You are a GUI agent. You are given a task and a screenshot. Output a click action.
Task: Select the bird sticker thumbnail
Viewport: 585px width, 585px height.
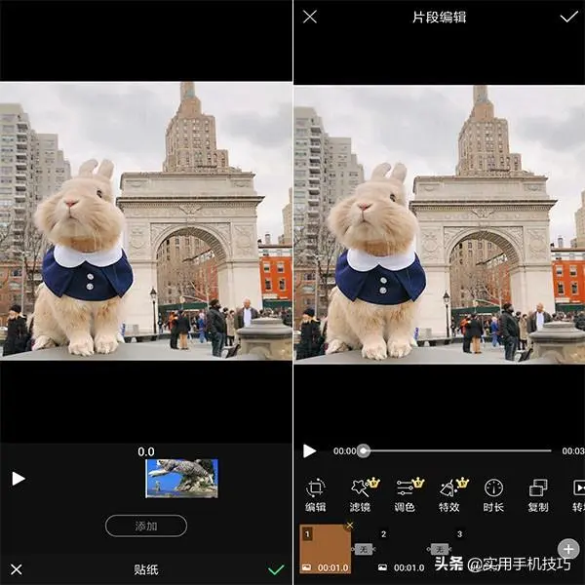point(181,479)
